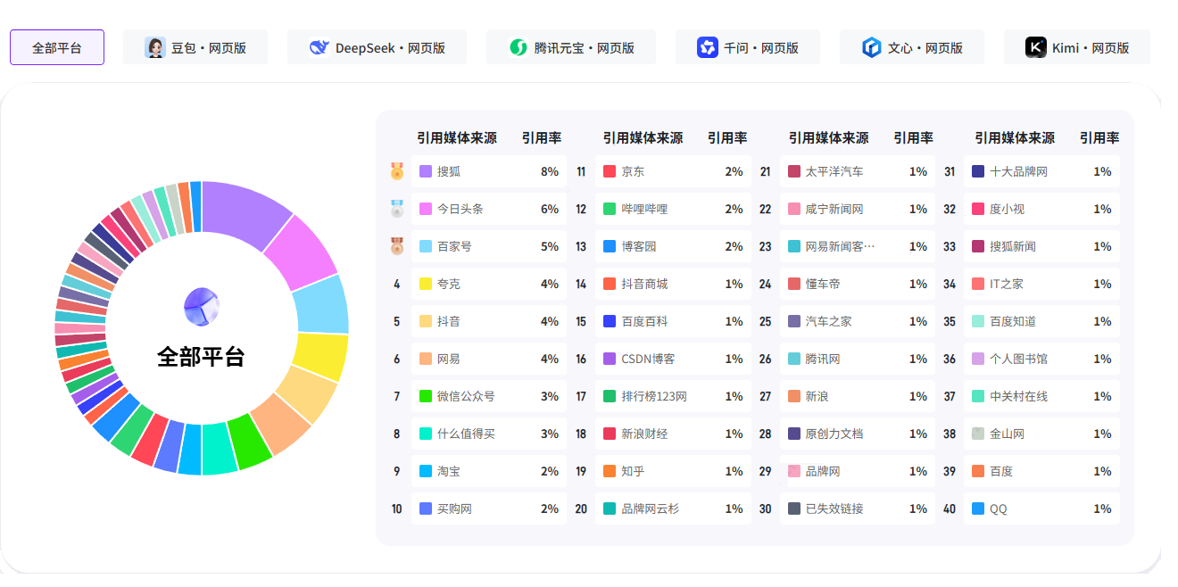The image size is (1178, 587).
Task: Click the gold medal icon beside 搜狐
Action: [x=397, y=171]
